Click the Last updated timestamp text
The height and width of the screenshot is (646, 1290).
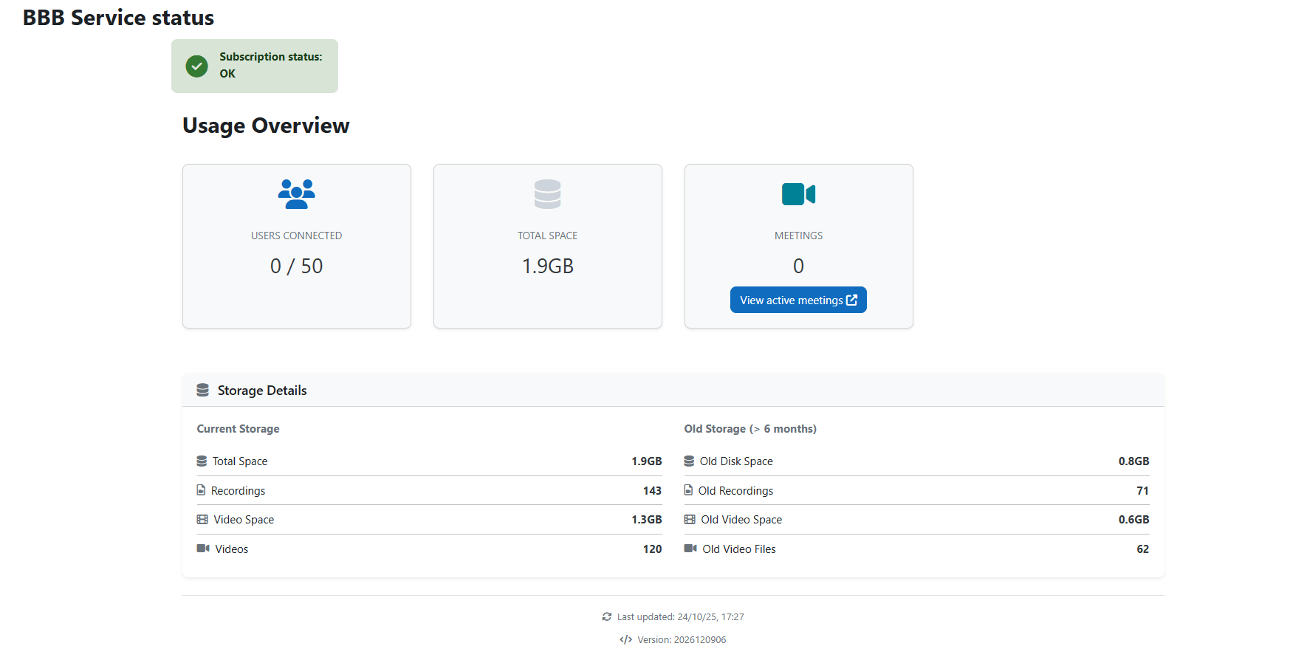tap(681, 617)
